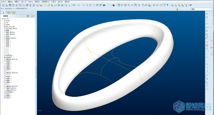
Task: Open the 插入 (Insert) menu
Action: (x=24, y=2)
